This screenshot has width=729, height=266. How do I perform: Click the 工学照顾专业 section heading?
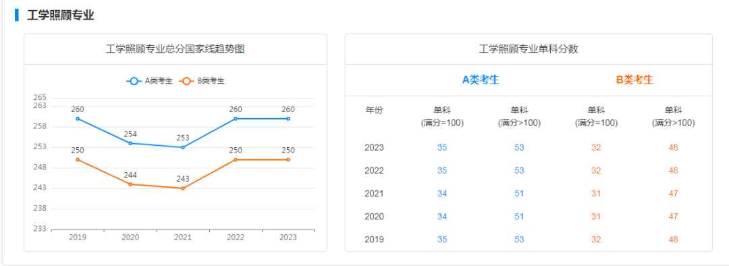tap(61, 15)
